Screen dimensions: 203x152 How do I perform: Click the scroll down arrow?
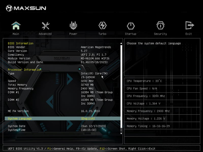tap(121, 133)
